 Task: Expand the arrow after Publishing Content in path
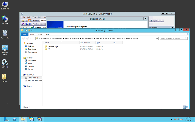click(x=140, y=38)
